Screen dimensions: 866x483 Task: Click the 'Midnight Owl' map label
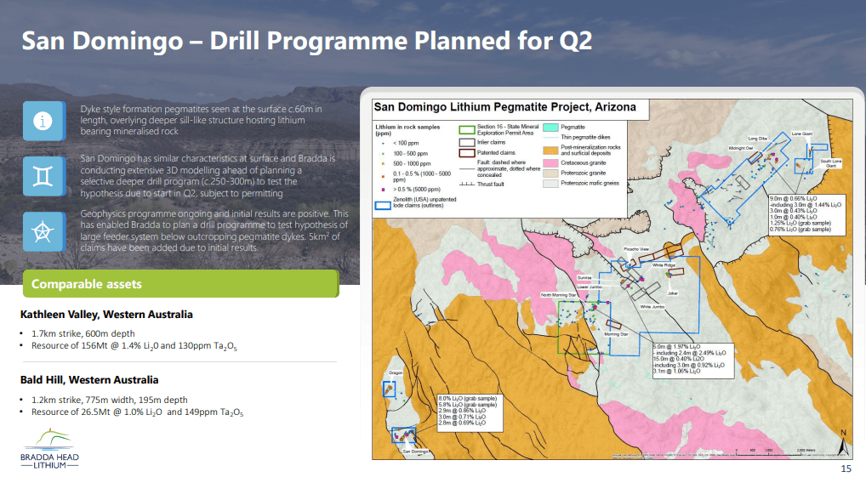[x=741, y=148]
